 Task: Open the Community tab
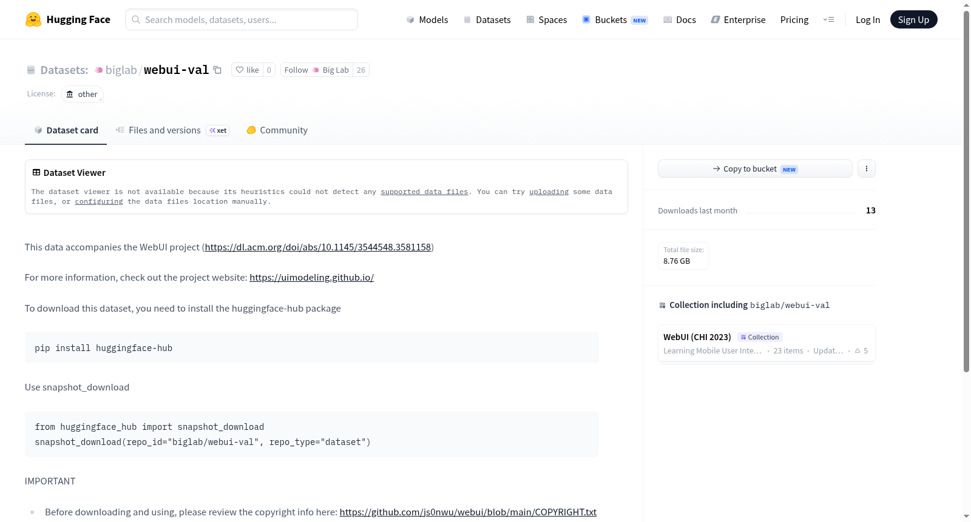pos(277,130)
